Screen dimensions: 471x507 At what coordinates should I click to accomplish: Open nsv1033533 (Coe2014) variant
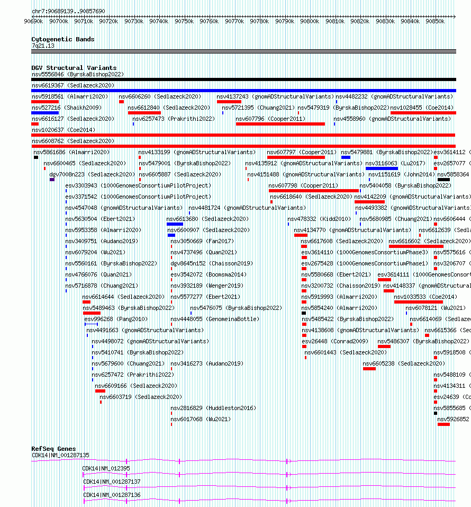click(425, 297)
